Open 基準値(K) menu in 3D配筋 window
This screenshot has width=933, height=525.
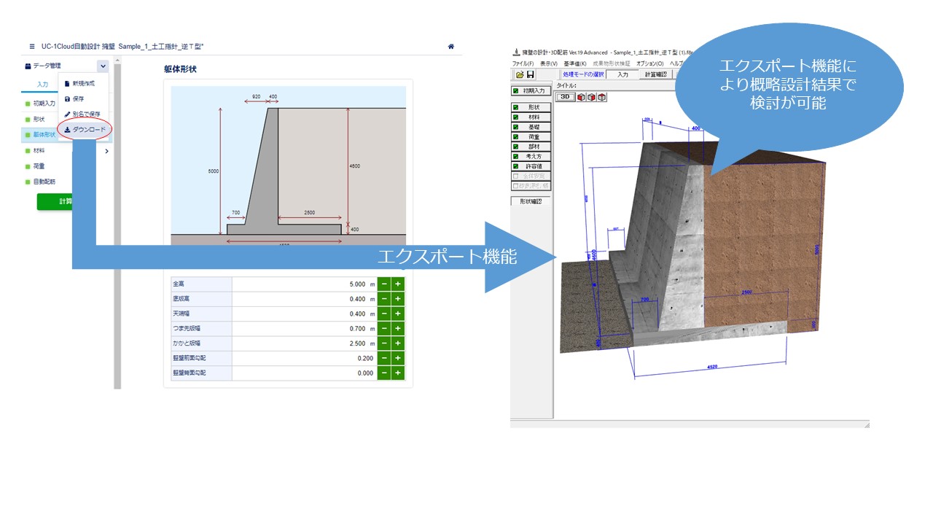click(574, 63)
